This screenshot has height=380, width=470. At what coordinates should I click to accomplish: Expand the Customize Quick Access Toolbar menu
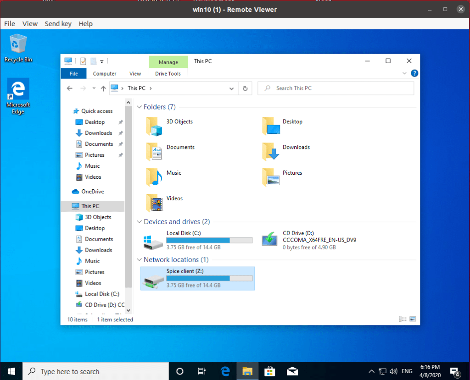[102, 61]
